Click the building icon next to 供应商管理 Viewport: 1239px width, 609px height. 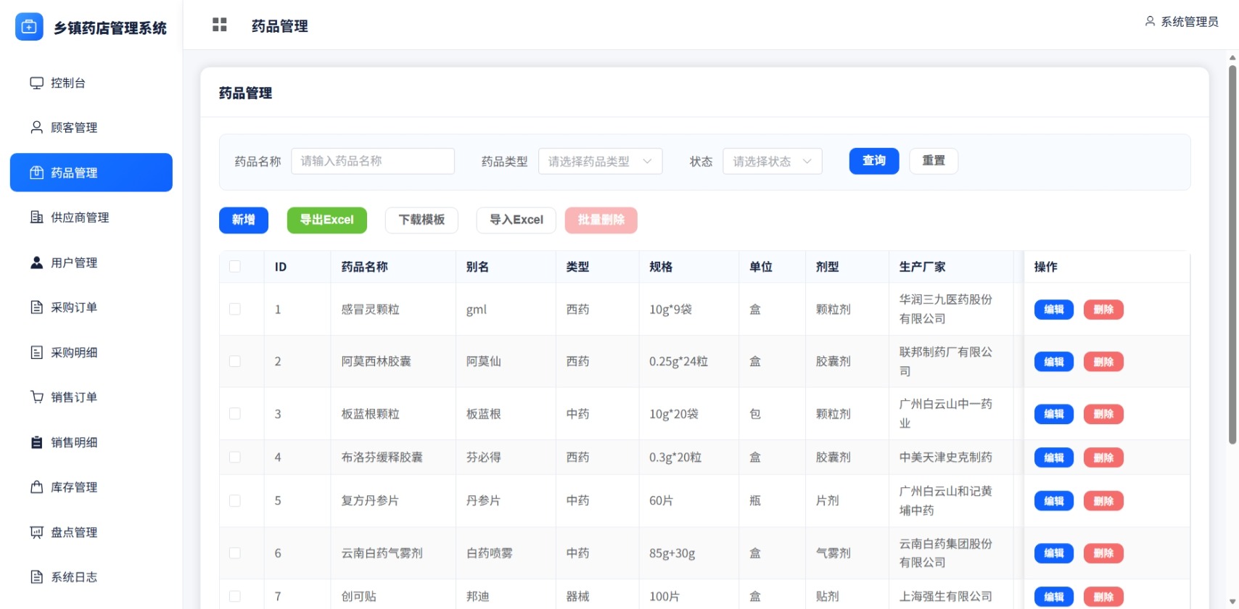pos(36,217)
